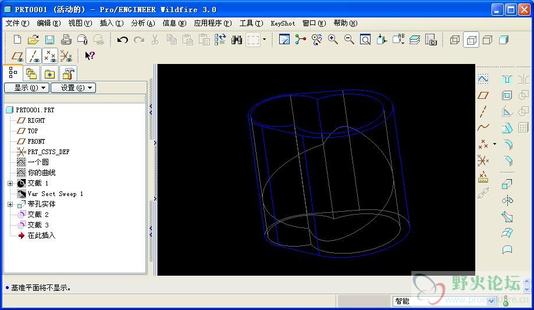
Task: Switch to the Model Tree tab
Action: tap(13, 73)
